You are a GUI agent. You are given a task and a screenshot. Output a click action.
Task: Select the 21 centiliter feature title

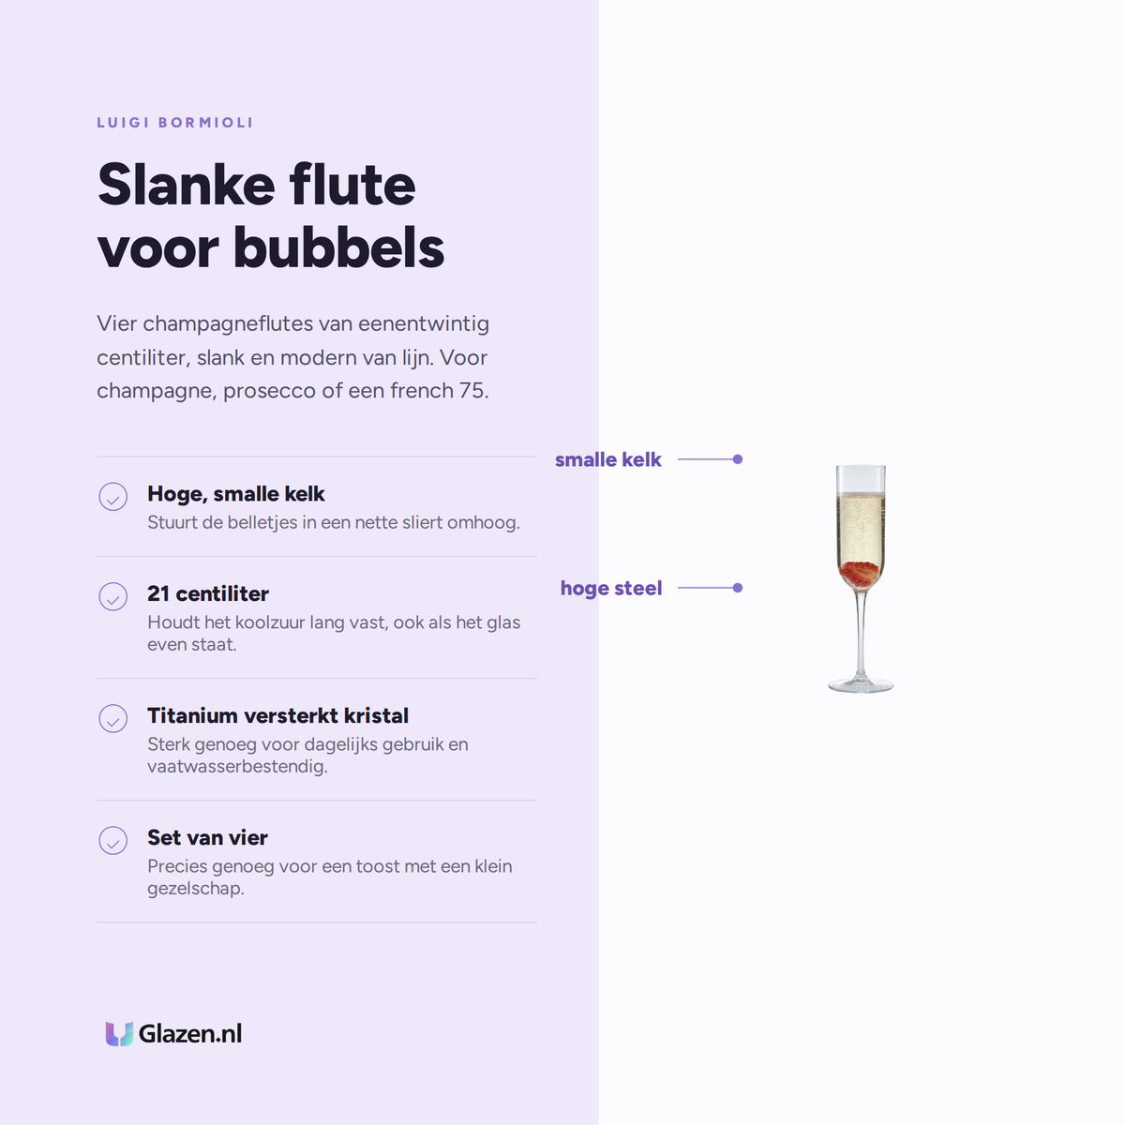click(x=208, y=593)
